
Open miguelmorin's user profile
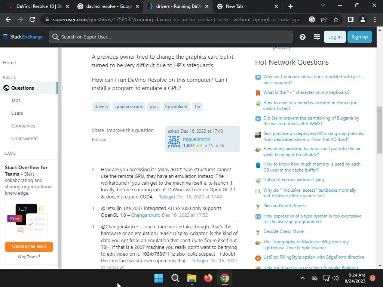click(x=197, y=139)
